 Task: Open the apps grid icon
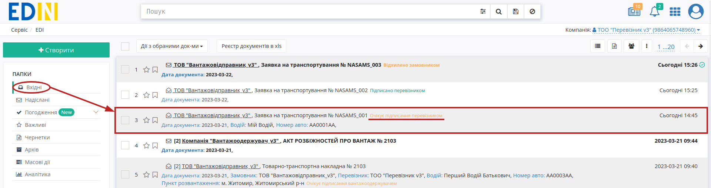[x=675, y=12]
